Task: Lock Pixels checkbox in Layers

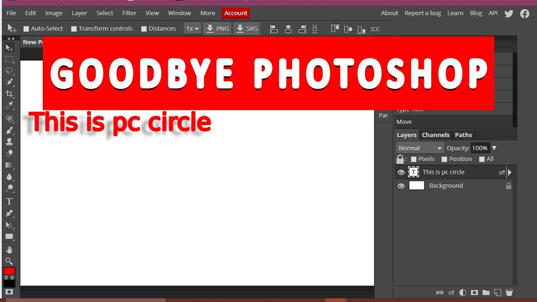Action: coord(414,159)
